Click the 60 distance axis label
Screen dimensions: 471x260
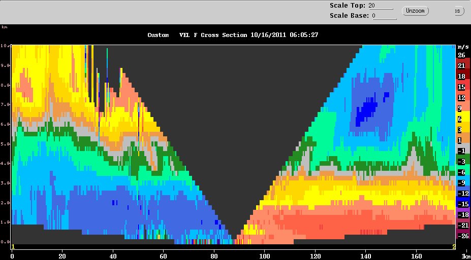click(164, 256)
